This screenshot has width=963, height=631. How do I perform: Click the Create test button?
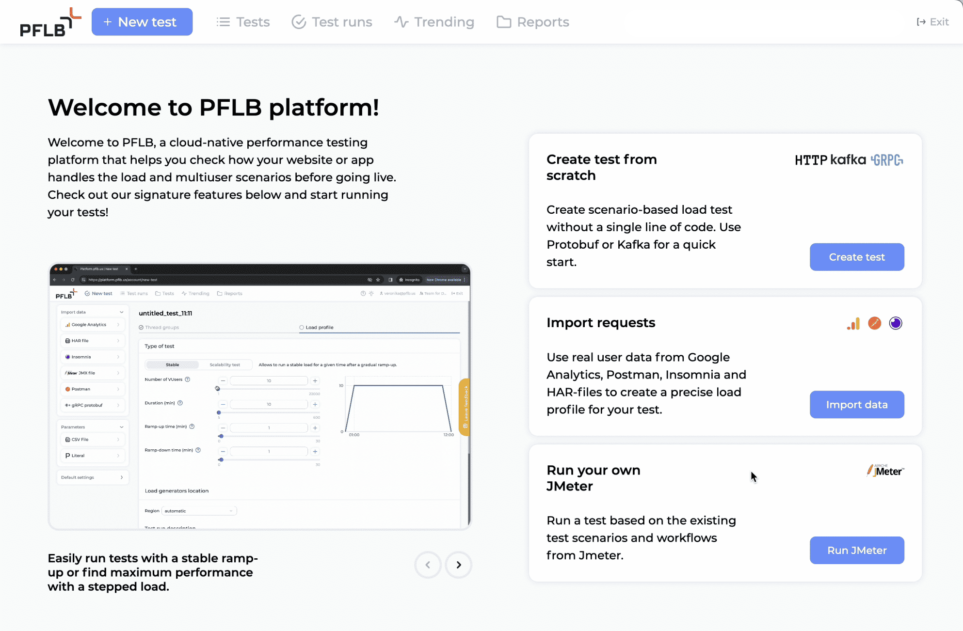857,257
